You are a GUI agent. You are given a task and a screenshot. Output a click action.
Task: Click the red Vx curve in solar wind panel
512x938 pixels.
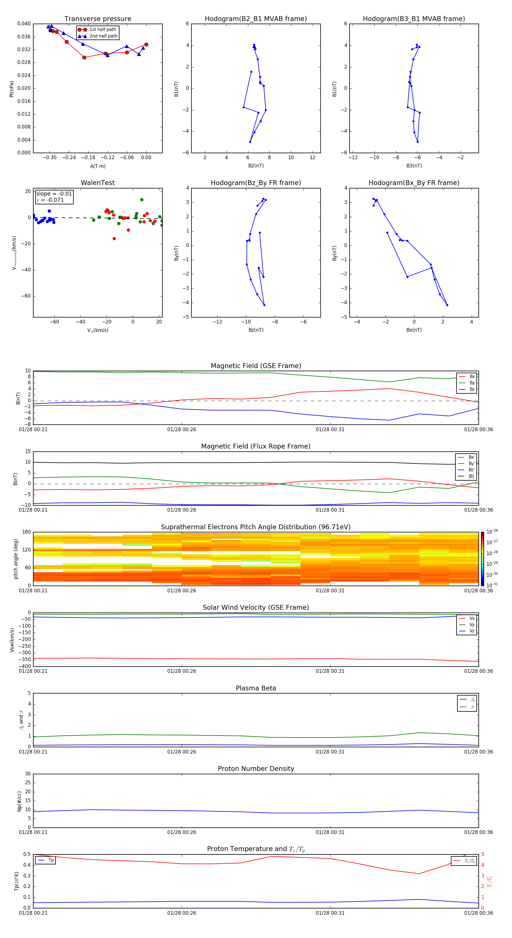pyautogui.click(x=256, y=659)
